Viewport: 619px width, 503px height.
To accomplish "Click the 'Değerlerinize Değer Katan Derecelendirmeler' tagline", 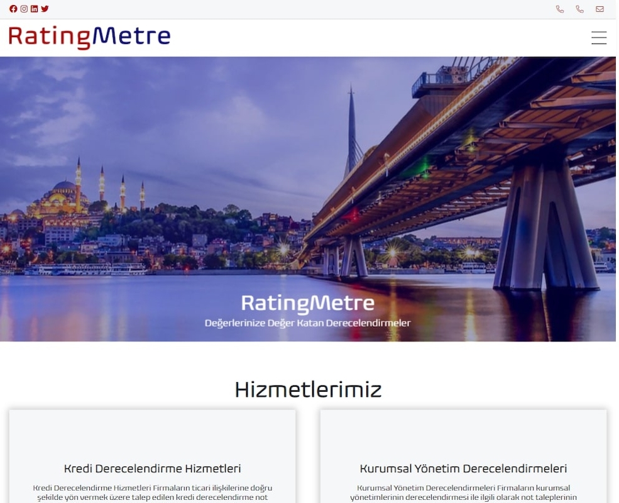I will pyautogui.click(x=307, y=323).
